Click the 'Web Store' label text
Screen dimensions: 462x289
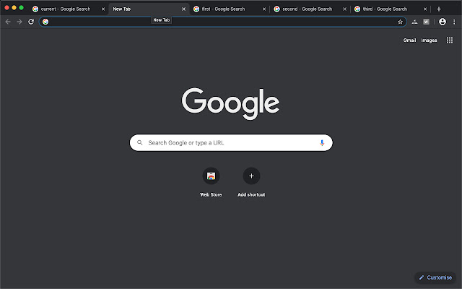[x=211, y=194]
